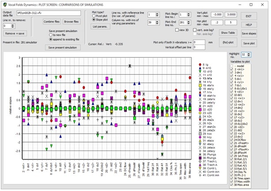Increase the varying parameters column number stepper
This screenshot has width=271, height=191.
click(157, 21)
